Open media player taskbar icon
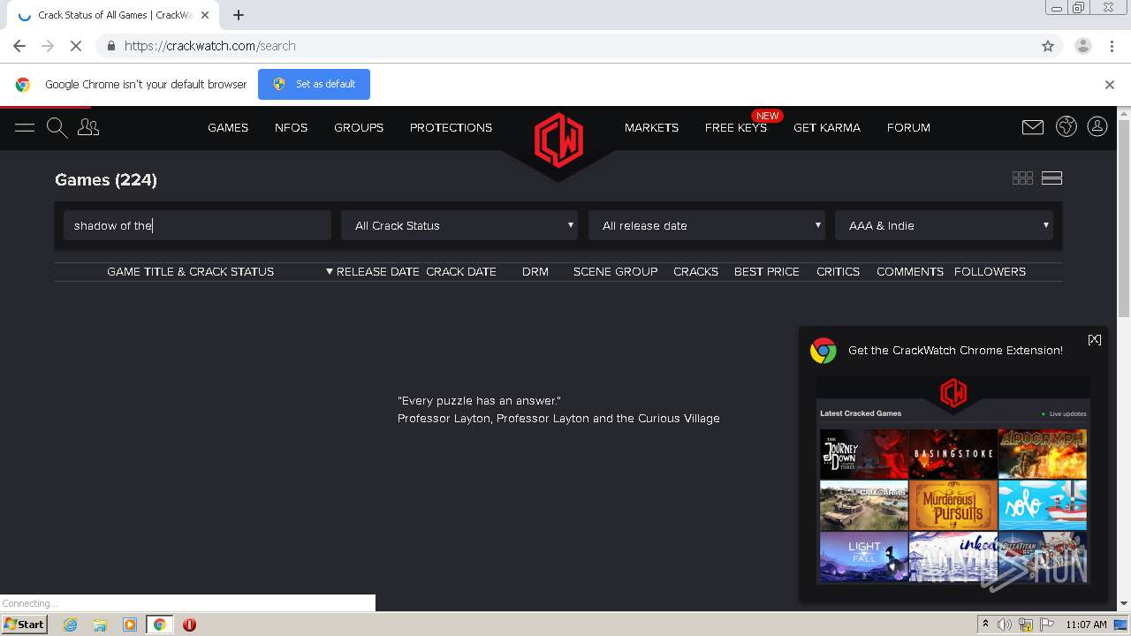The height and width of the screenshot is (636, 1131). tap(130, 625)
